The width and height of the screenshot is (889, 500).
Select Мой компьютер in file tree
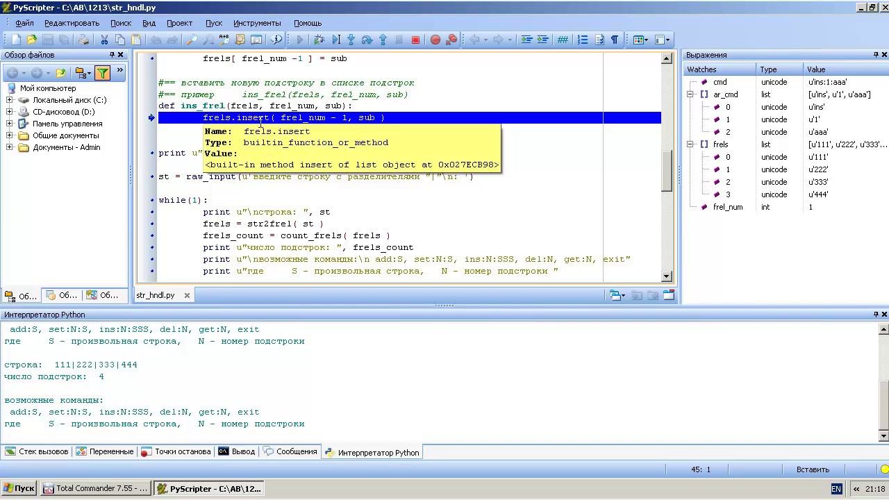click(x=48, y=88)
